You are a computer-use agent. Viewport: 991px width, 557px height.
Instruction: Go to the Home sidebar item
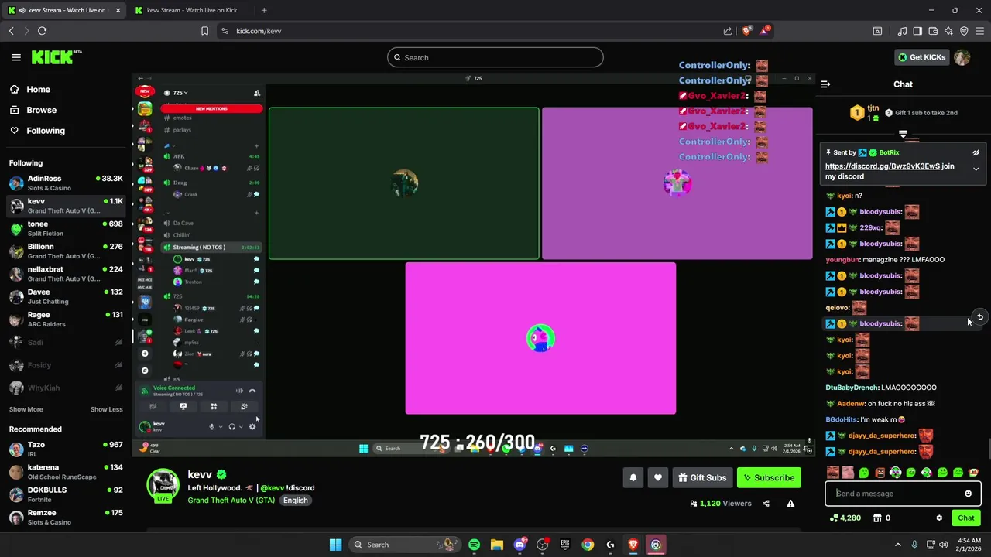[x=38, y=89]
